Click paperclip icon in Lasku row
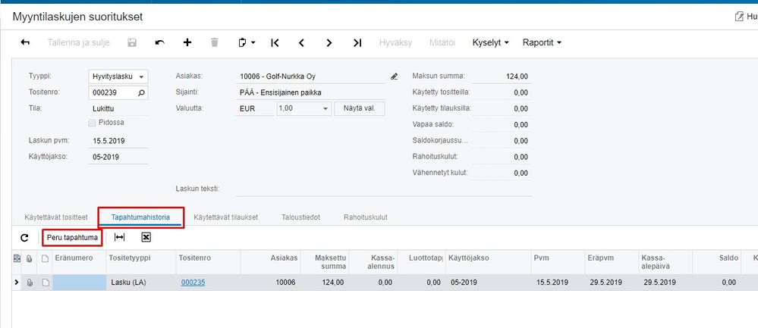 pyautogui.click(x=30, y=283)
